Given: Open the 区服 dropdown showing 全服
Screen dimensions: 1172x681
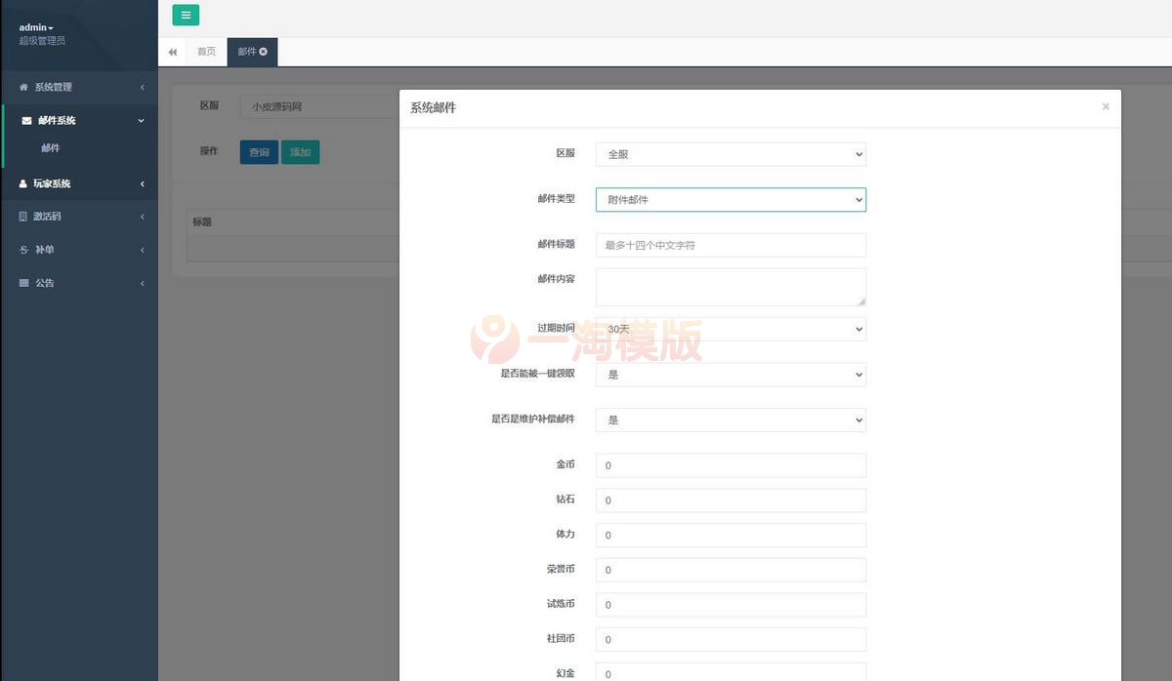Looking at the screenshot, I should [731, 153].
